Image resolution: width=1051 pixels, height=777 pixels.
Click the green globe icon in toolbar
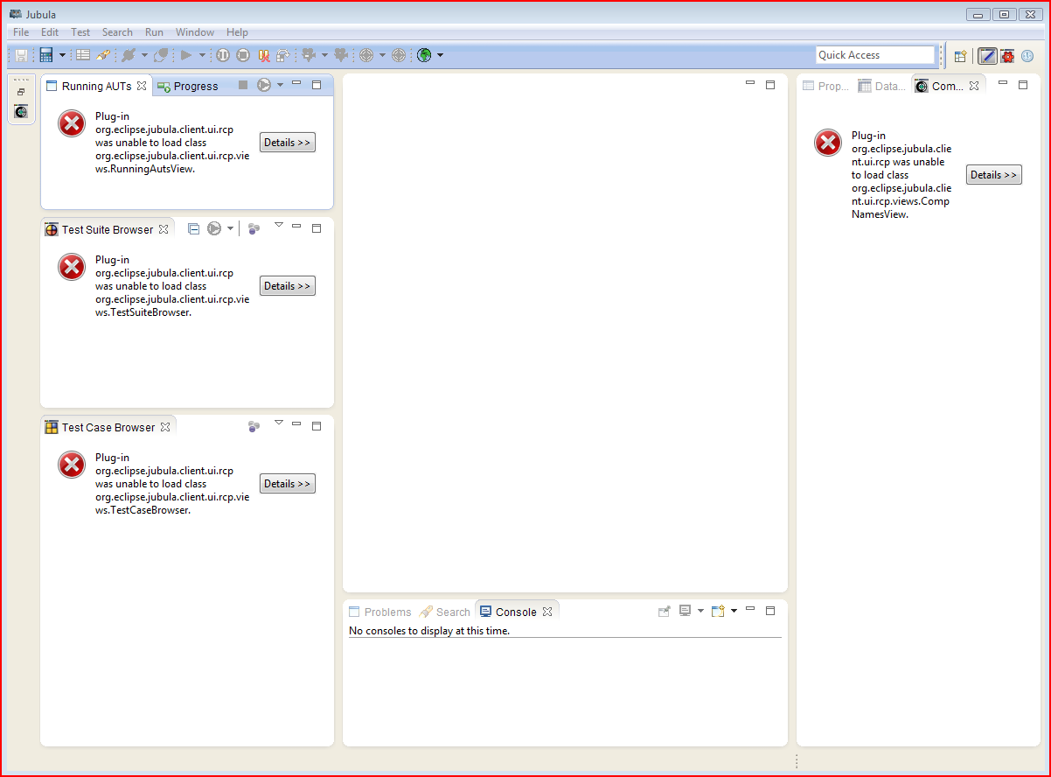coord(424,55)
